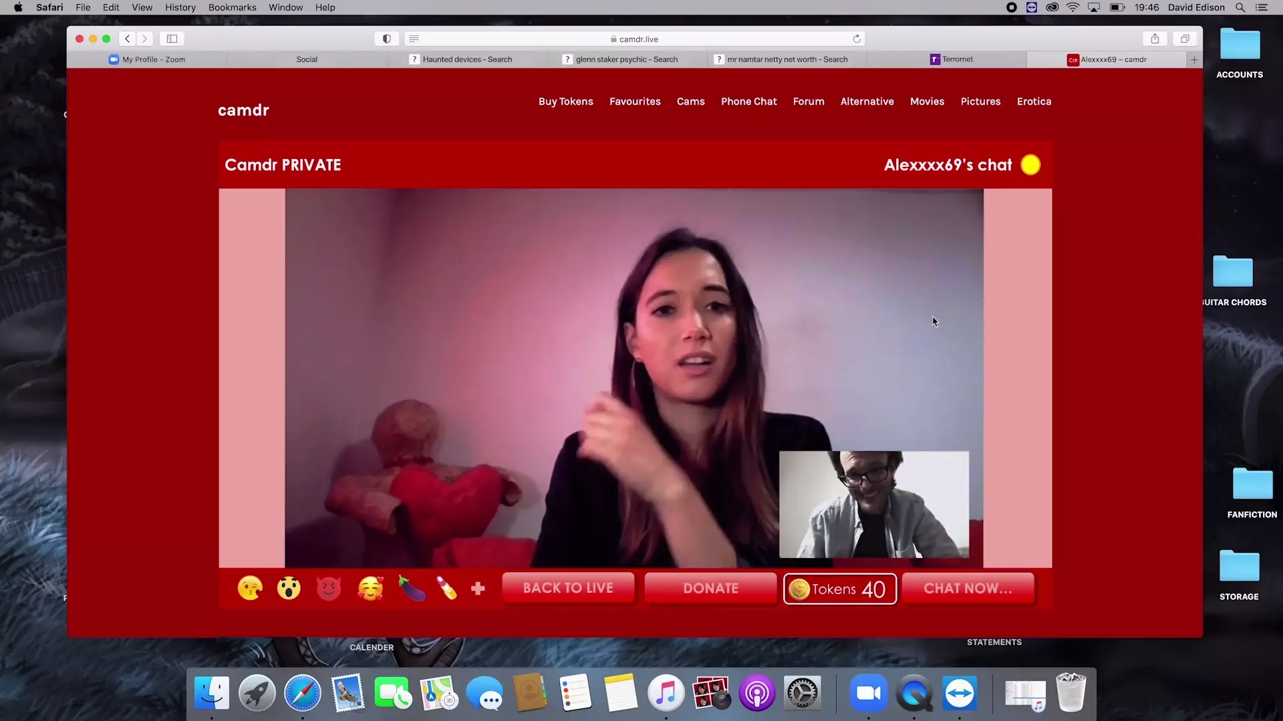Send the lipstick emoji

[x=447, y=588]
